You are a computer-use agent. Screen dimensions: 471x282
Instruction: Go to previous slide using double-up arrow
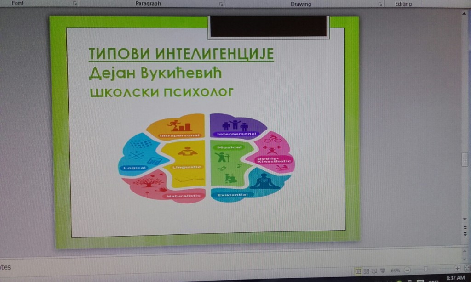[x=465, y=227]
